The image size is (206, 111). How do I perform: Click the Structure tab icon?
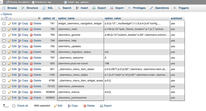(23, 8)
